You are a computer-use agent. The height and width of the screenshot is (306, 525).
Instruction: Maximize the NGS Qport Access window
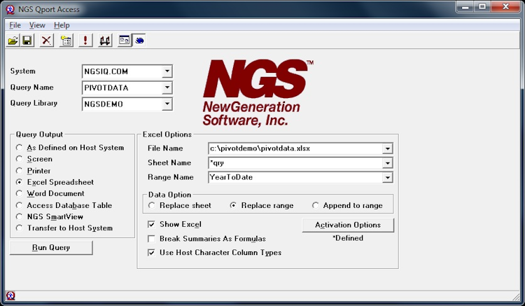pyautogui.click(x=482, y=6)
